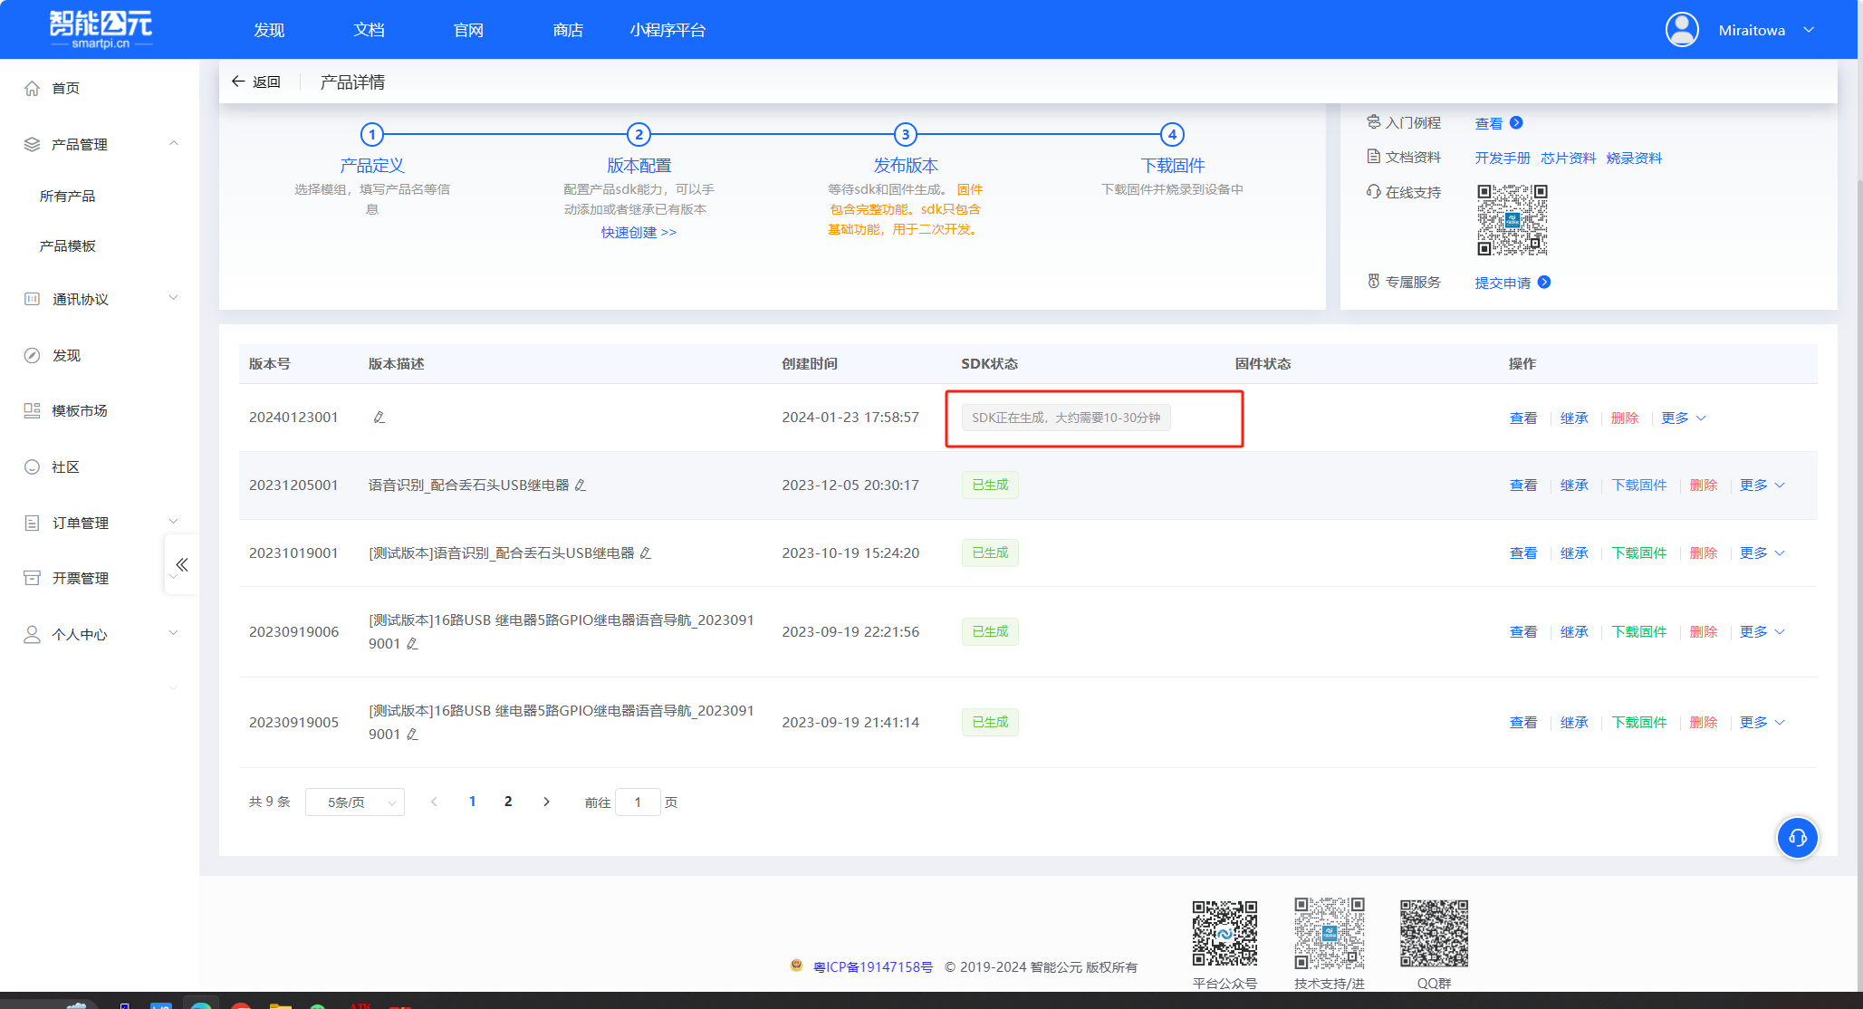The width and height of the screenshot is (1863, 1009).
Task: Open 更多 dropdown for version 20230919006
Action: pos(1762,631)
